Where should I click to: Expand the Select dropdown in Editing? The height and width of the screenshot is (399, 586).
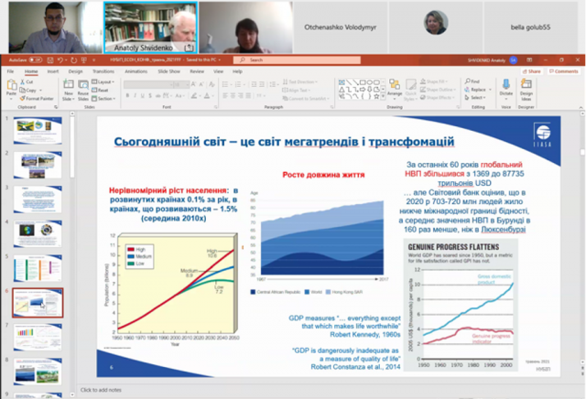click(477, 96)
